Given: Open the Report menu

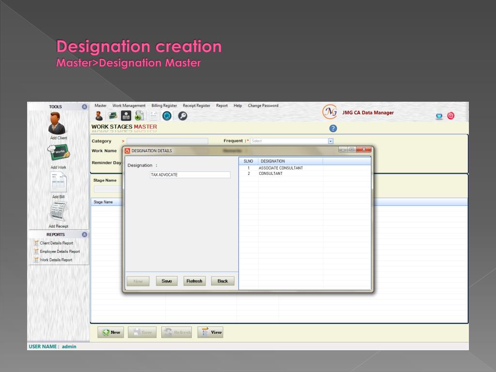Looking at the screenshot, I should (222, 106).
